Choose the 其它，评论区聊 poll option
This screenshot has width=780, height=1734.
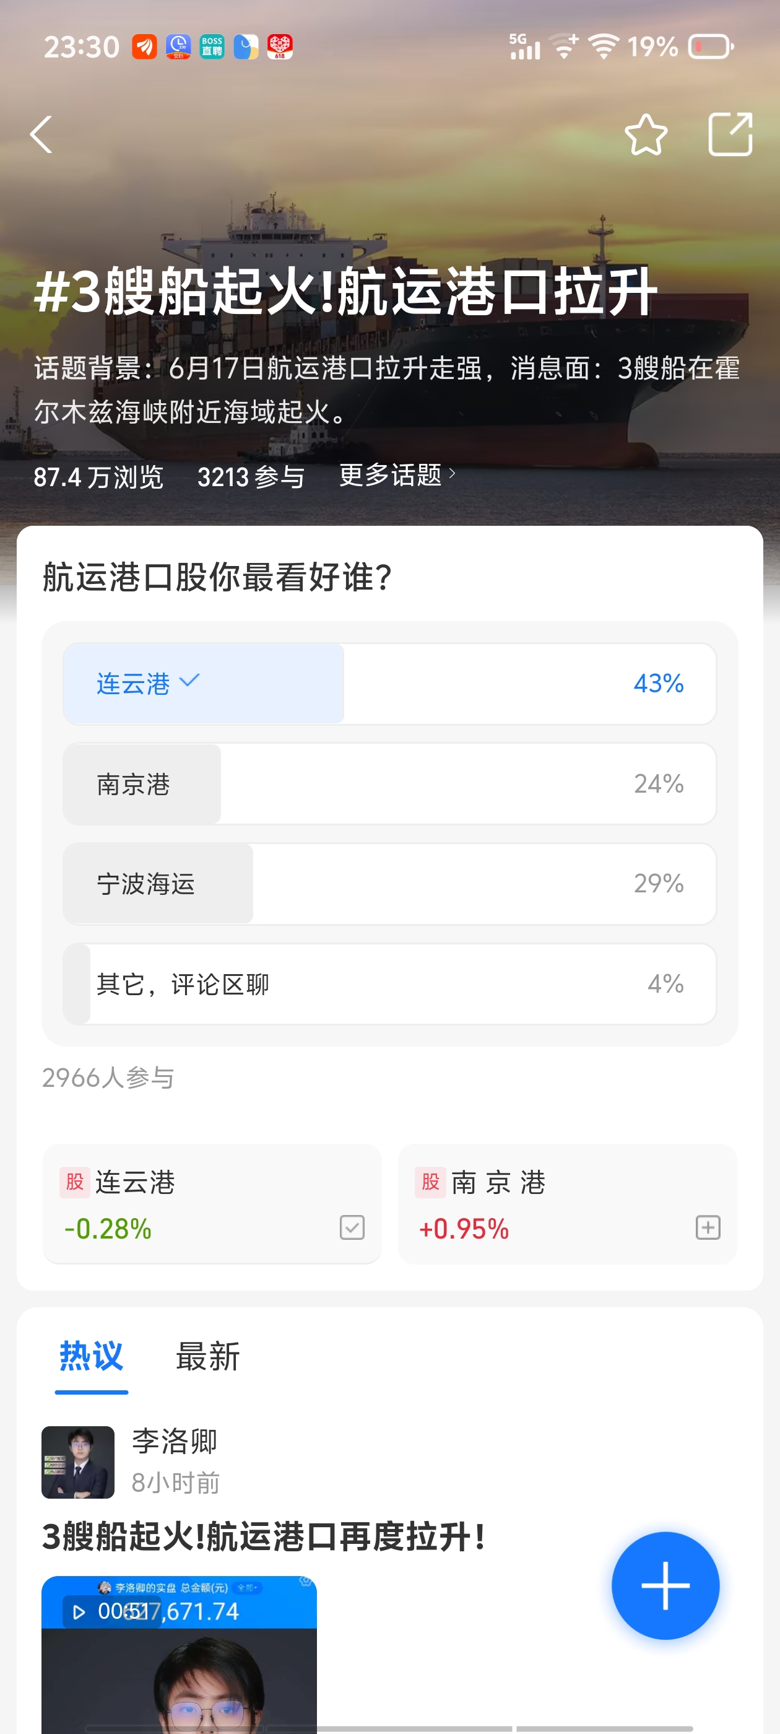389,983
